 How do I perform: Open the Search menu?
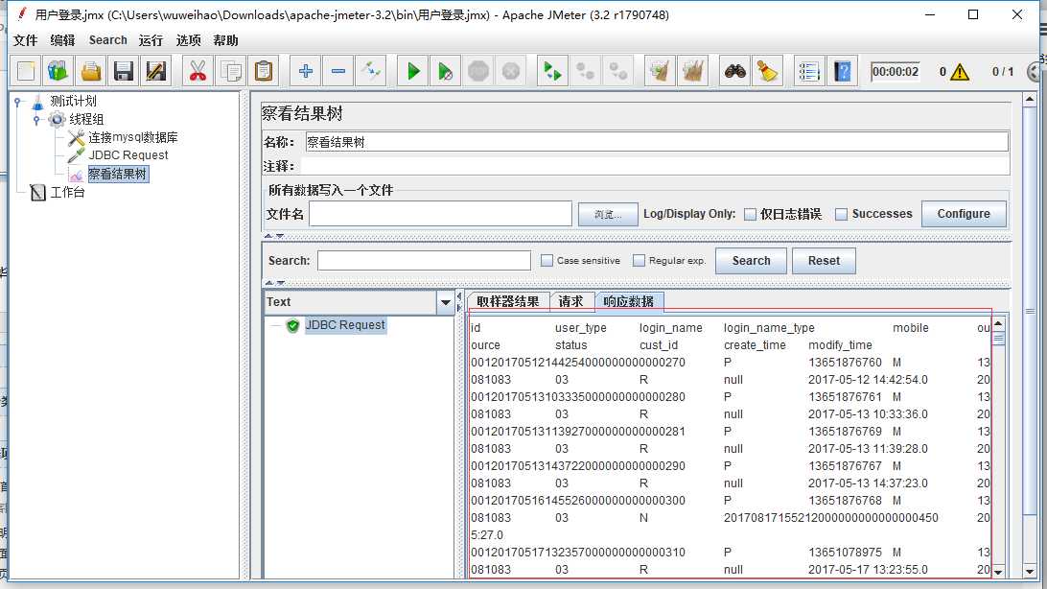pyautogui.click(x=107, y=40)
